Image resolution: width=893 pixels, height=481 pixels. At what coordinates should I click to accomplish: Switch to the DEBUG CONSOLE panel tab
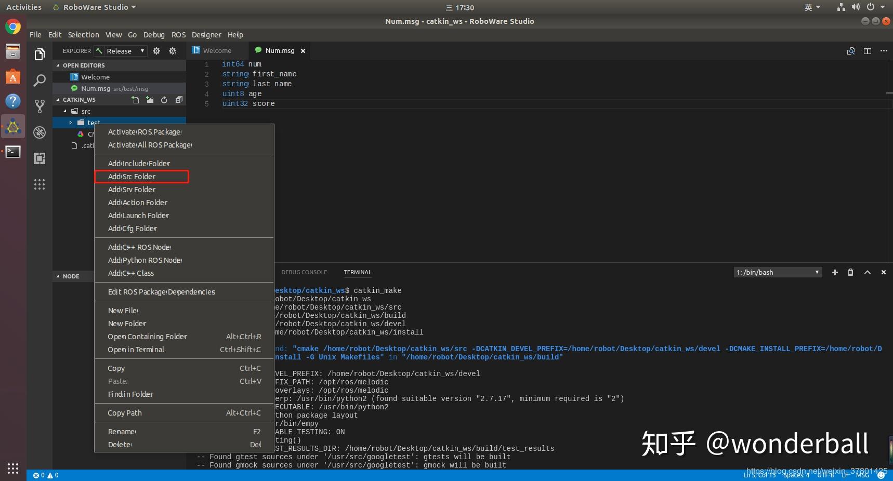(304, 272)
